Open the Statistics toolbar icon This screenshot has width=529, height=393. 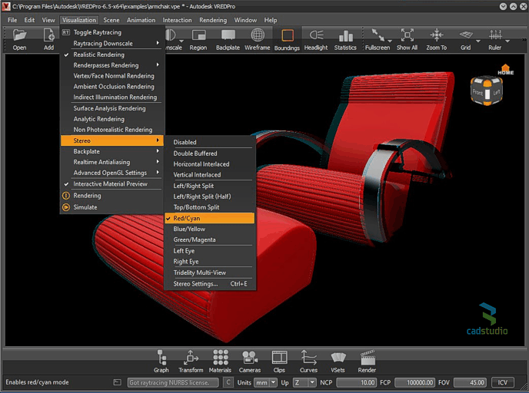tap(345, 38)
